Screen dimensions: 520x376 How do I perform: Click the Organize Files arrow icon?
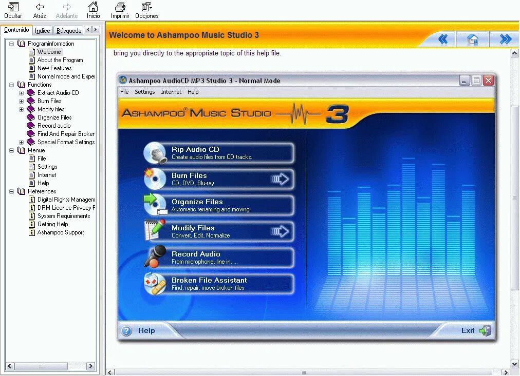click(155, 204)
